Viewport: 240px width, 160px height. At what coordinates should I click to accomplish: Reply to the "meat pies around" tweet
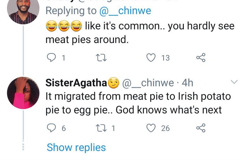point(51,58)
